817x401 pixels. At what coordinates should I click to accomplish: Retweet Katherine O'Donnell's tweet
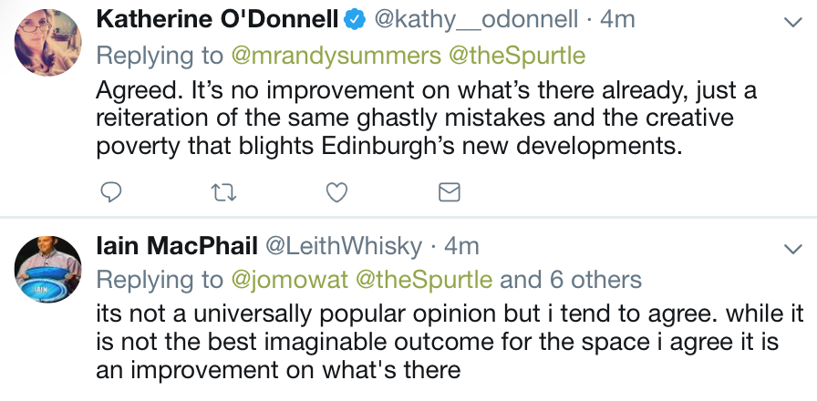pyautogui.click(x=224, y=192)
